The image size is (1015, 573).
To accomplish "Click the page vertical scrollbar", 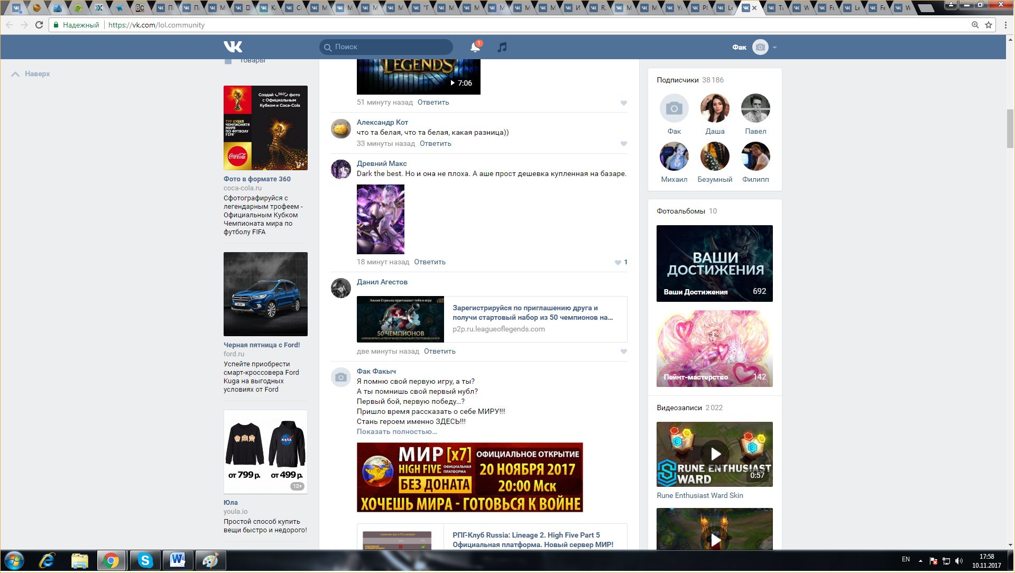I will [x=1010, y=130].
